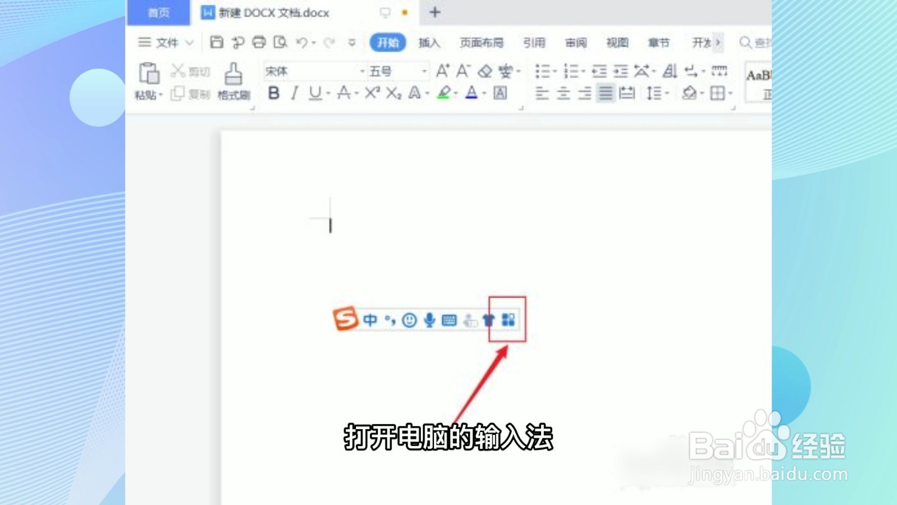Click the distributed alignment icon
Image resolution: width=897 pixels, height=505 pixels.
[x=627, y=93]
